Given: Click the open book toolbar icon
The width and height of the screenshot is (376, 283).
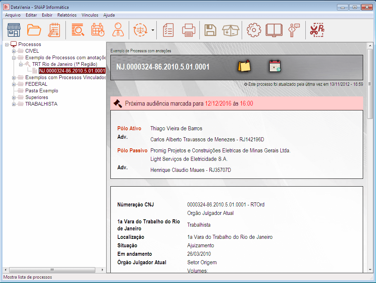Looking at the screenshot, I should [274, 30].
